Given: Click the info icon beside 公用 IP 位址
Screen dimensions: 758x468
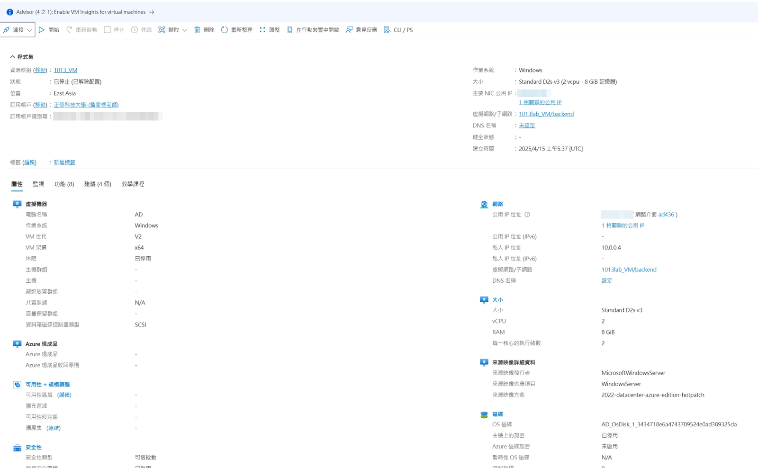Looking at the screenshot, I should [x=527, y=215].
